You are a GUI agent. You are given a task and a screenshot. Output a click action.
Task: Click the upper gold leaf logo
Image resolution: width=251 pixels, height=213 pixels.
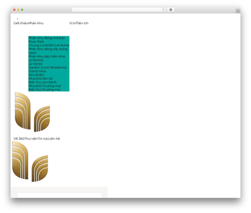click(x=32, y=112)
